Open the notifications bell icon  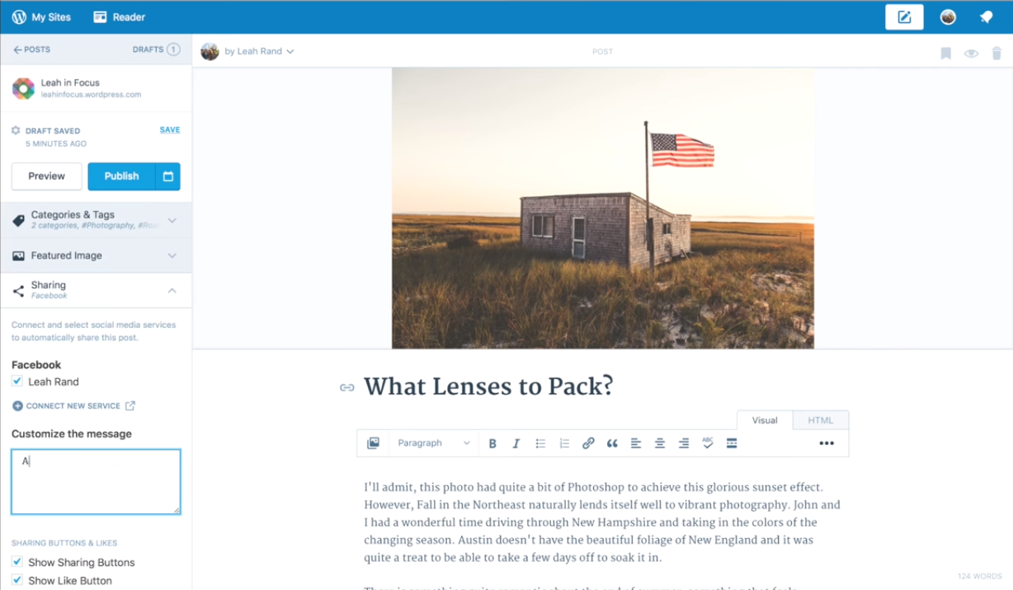(x=986, y=17)
